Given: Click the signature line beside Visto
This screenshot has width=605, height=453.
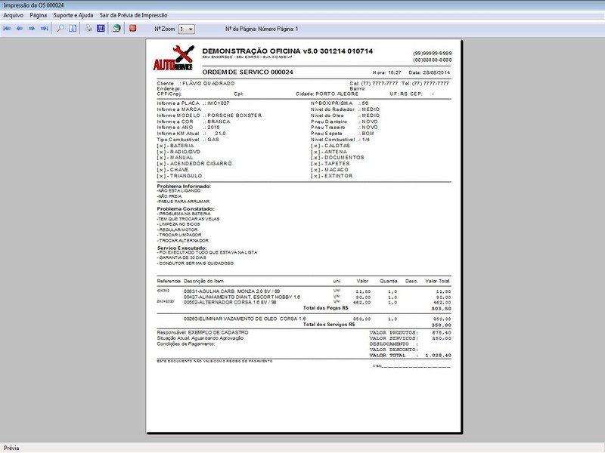Looking at the screenshot, I should tap(416, 366).
